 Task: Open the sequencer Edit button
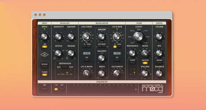coord(44,89)
